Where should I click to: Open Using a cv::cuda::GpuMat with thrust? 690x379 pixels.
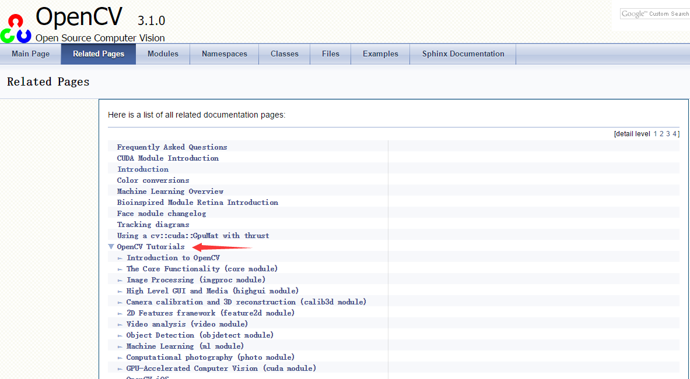point(193,235)
